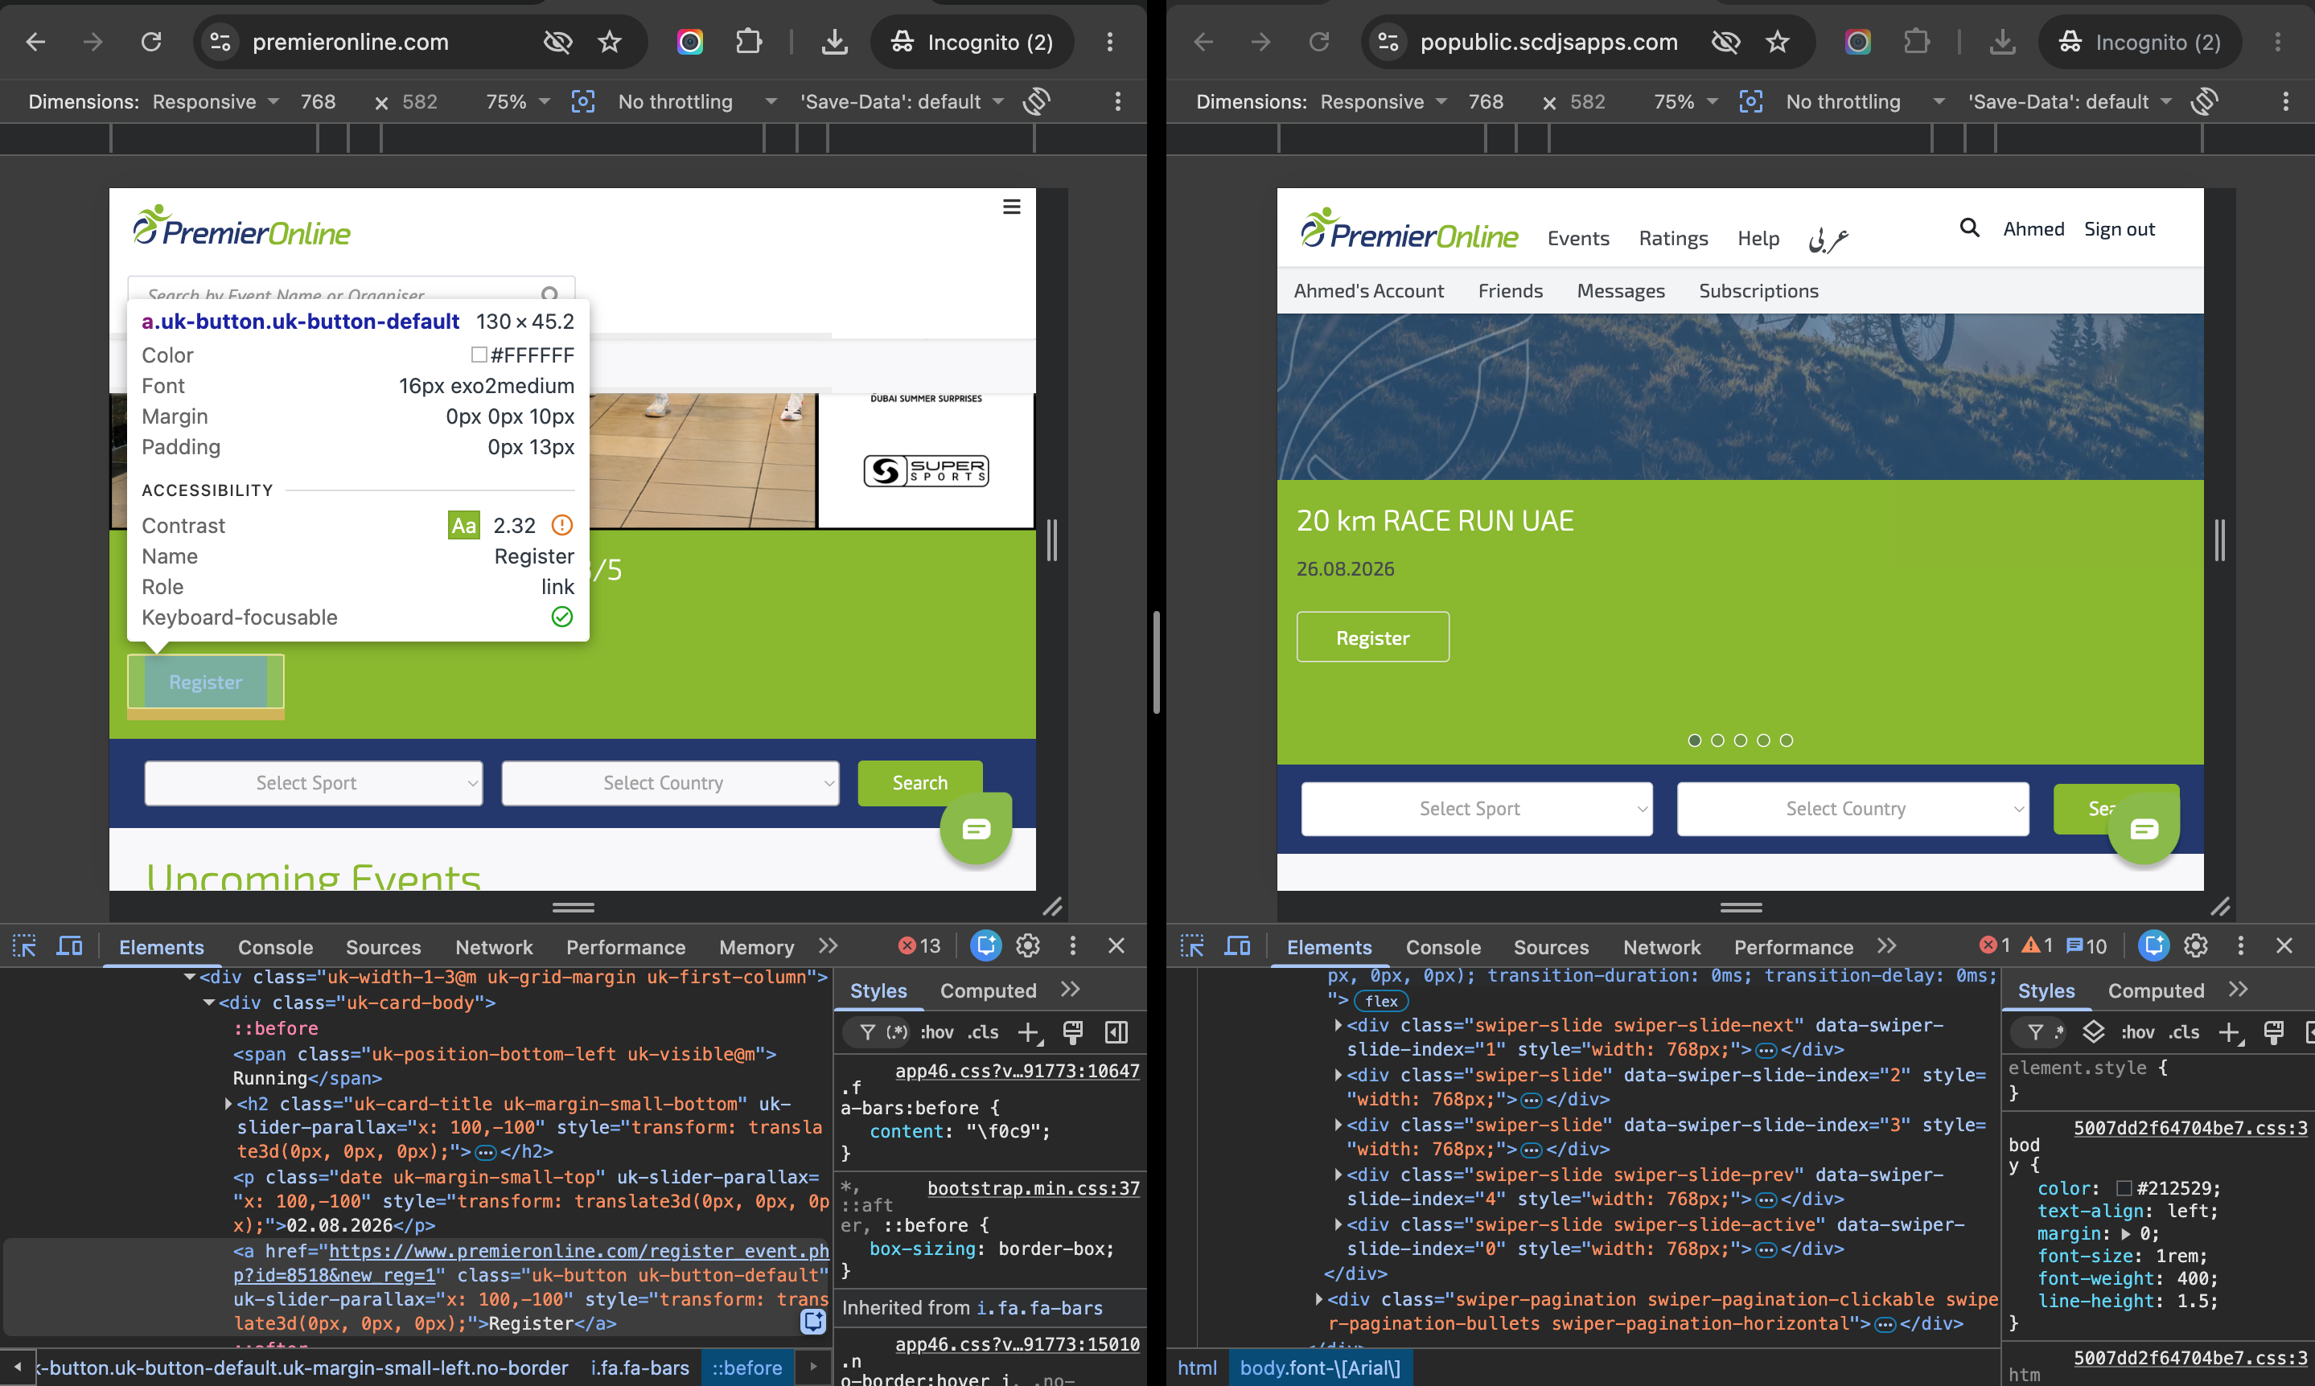Open Subscriptions tab on right PremierOnline page
This screenshot has height=1386, width=2315.
pyautogui.click(x=1758, y=290)
